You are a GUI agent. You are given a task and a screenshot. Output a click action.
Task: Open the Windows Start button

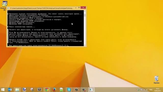pos(3,89)
